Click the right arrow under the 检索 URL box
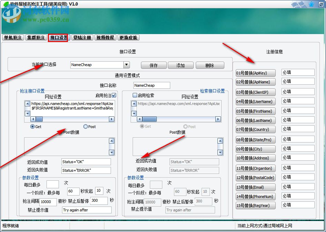 pos(218,119)
